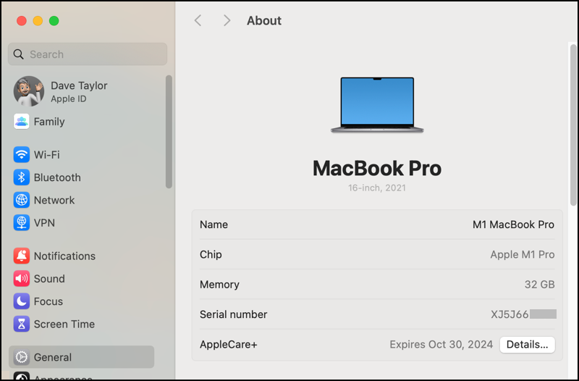Click the Focus moon icon
579x381 pixels.
(x=22, y=301)
